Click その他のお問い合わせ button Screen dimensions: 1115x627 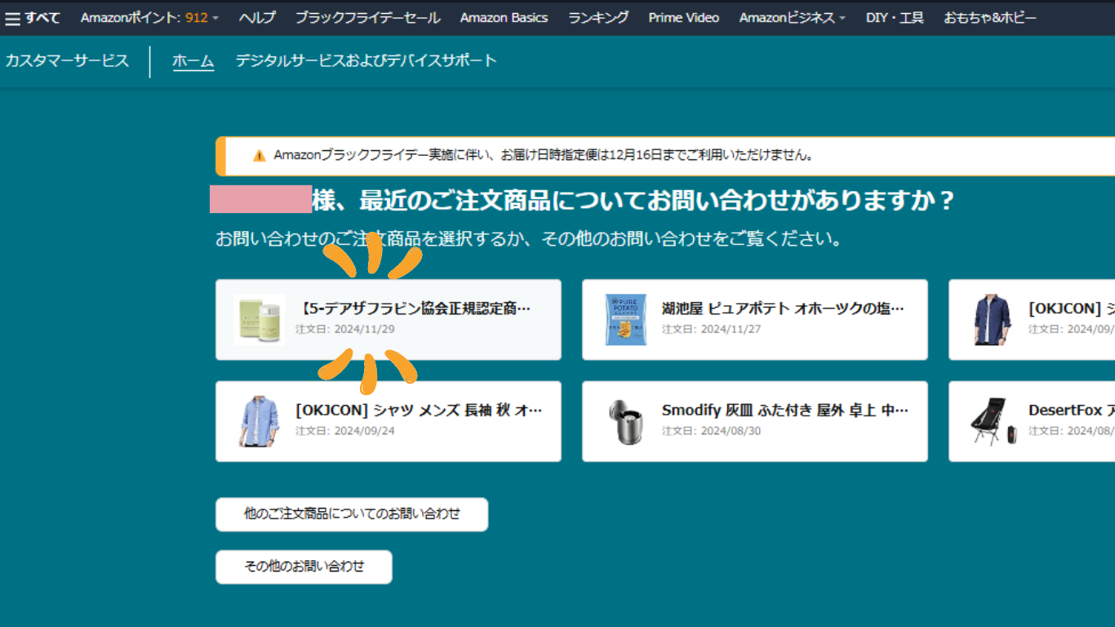tap(304, 567)
